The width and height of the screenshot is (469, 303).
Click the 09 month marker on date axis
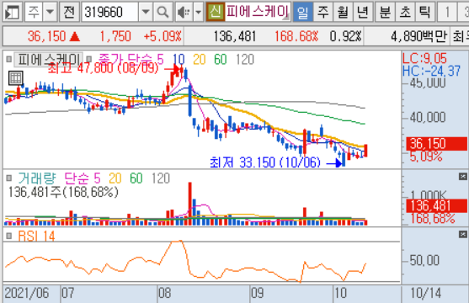click(x=257, y=293)
